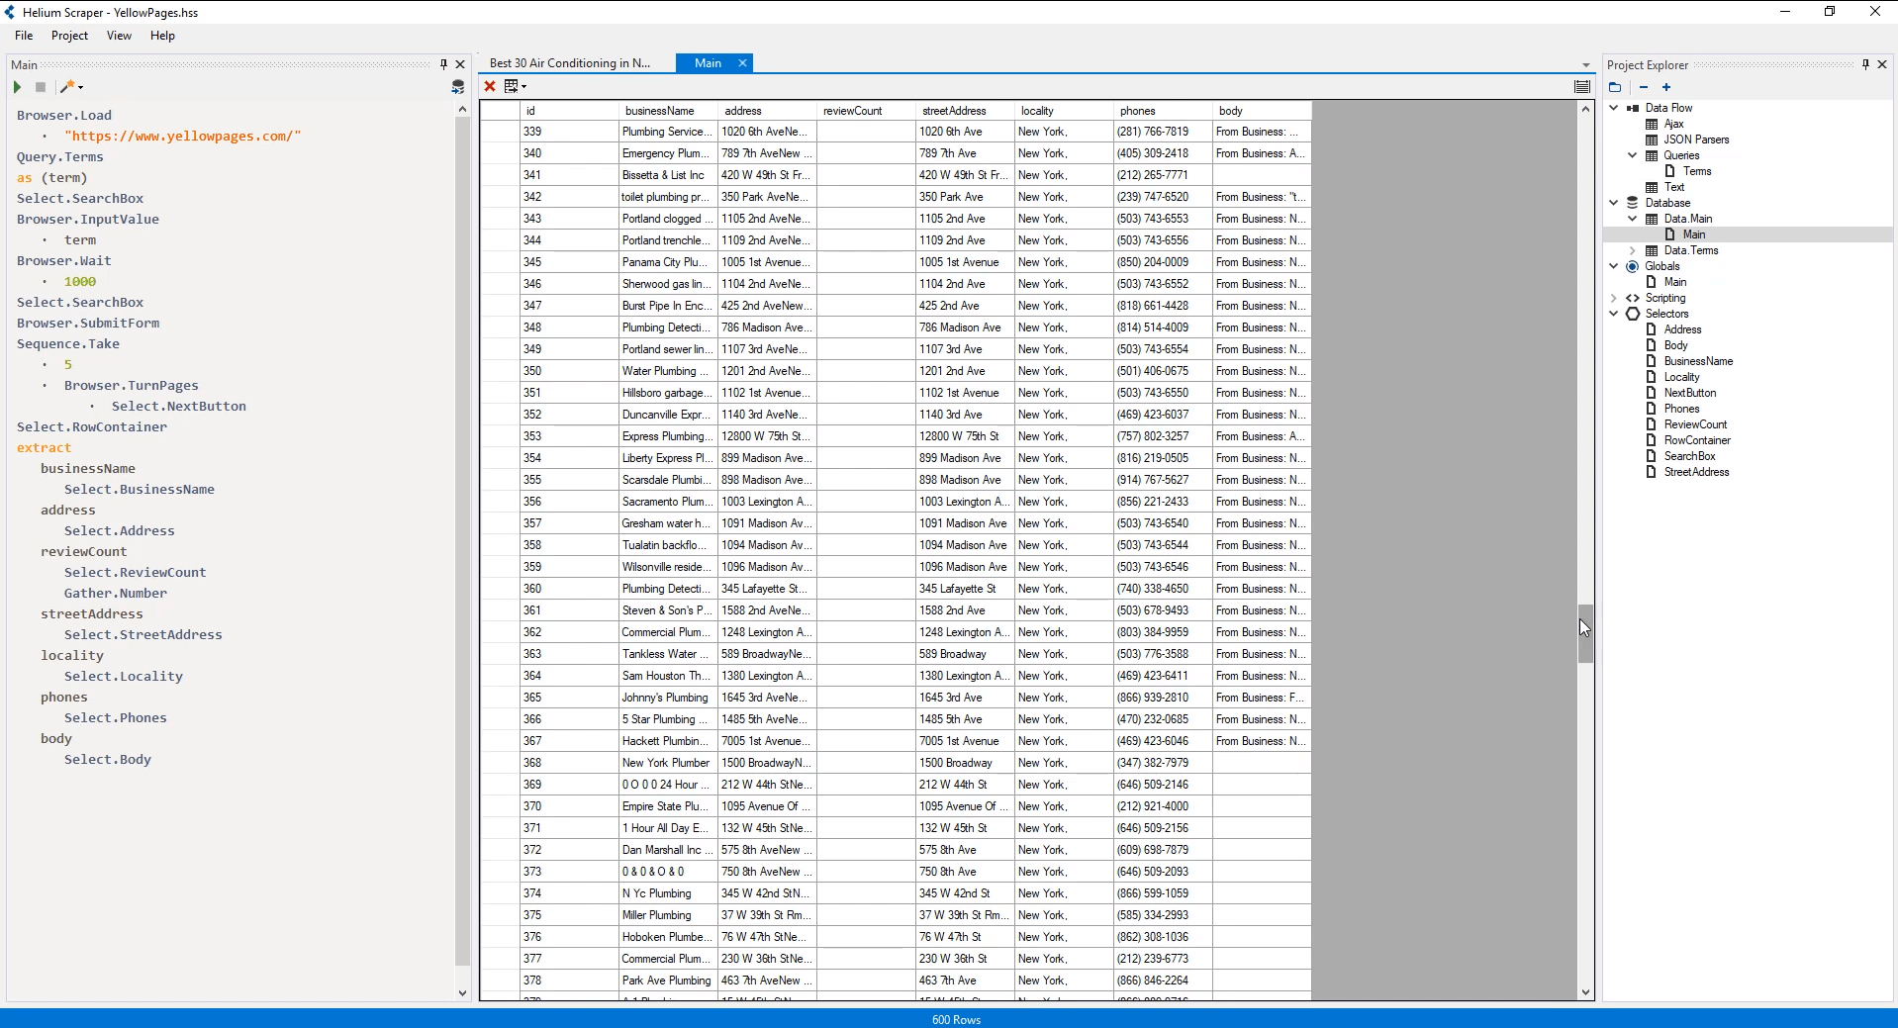Click the database import icon in Main panel

tap(457, 87)
